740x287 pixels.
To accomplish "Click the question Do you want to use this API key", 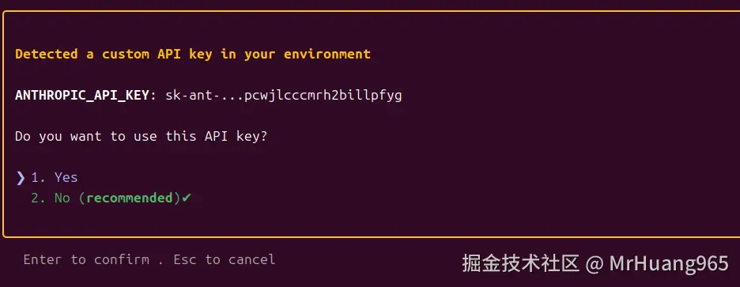I will pyautogui.click(x=141, y=137).
